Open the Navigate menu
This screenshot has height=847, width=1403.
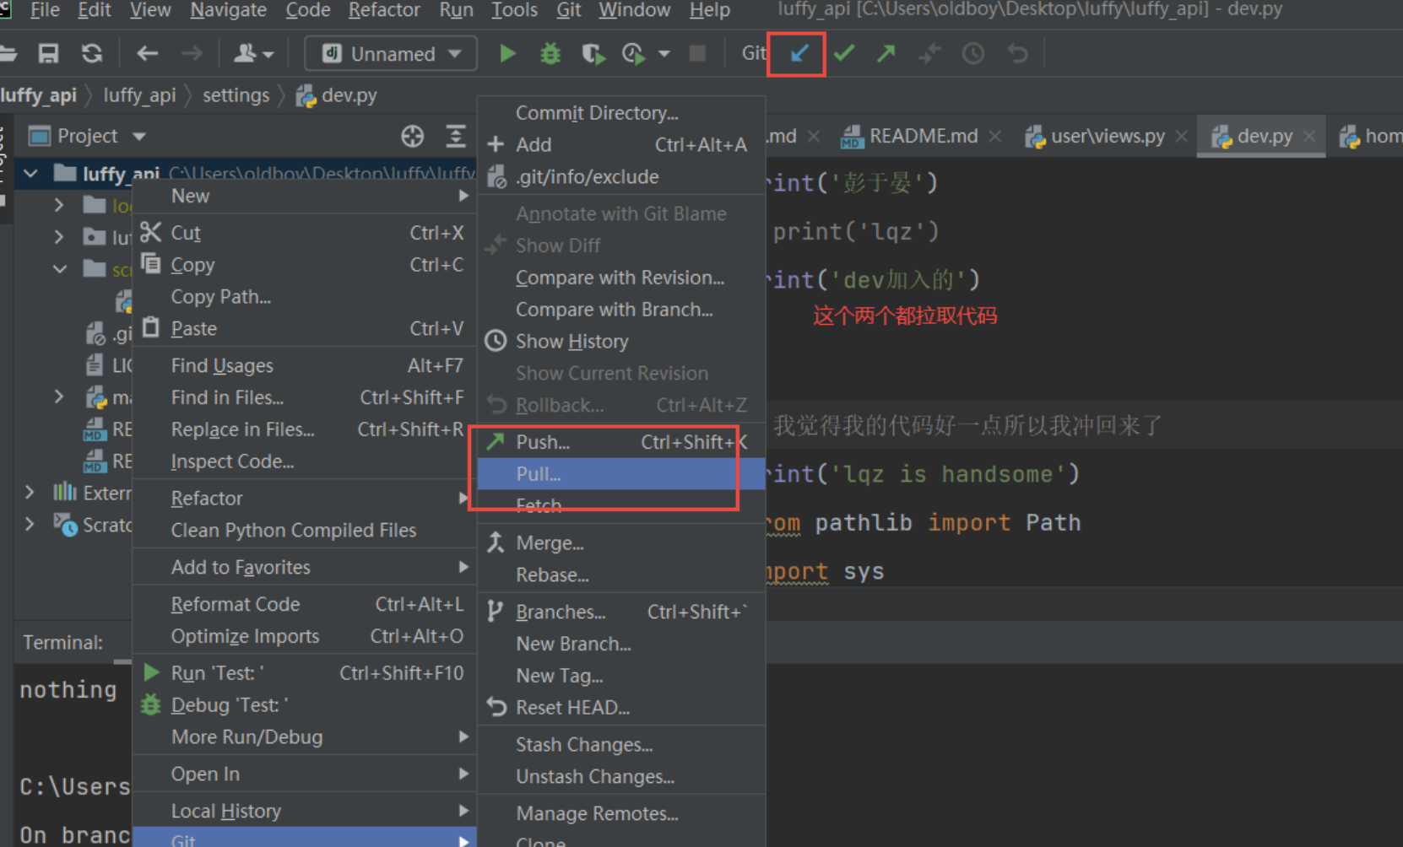pos(228,10)
